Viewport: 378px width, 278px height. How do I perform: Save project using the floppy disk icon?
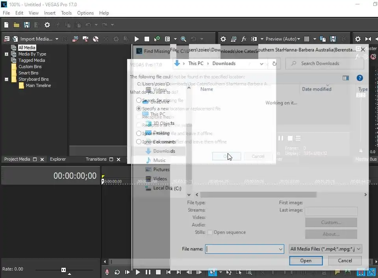[x=26, y=24]
